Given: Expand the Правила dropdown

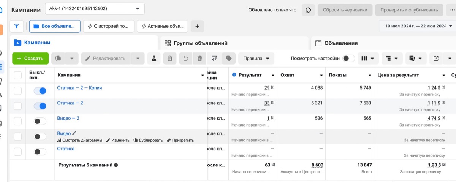Looking at the screenshot, I should click(256, 59).
